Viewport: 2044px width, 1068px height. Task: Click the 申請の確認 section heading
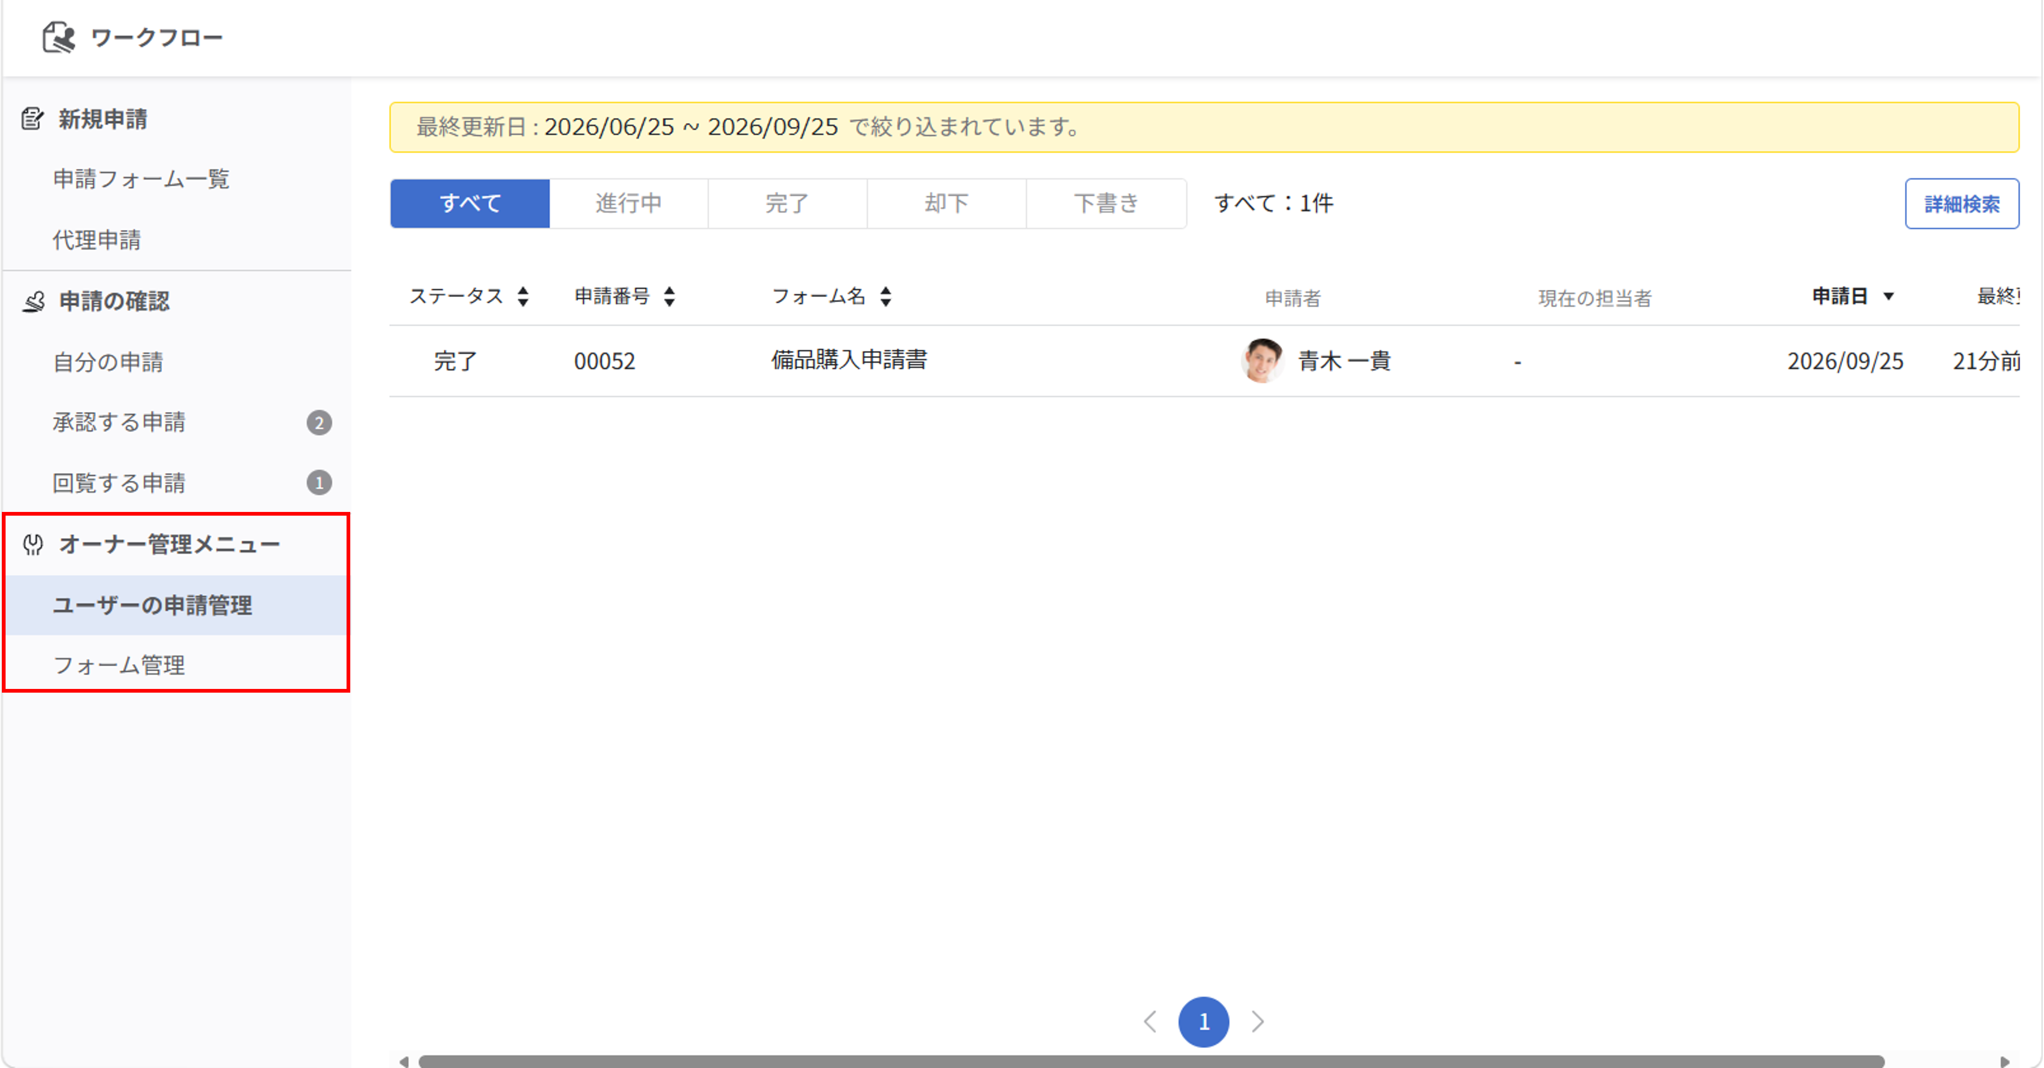click(x=114, y=301)
